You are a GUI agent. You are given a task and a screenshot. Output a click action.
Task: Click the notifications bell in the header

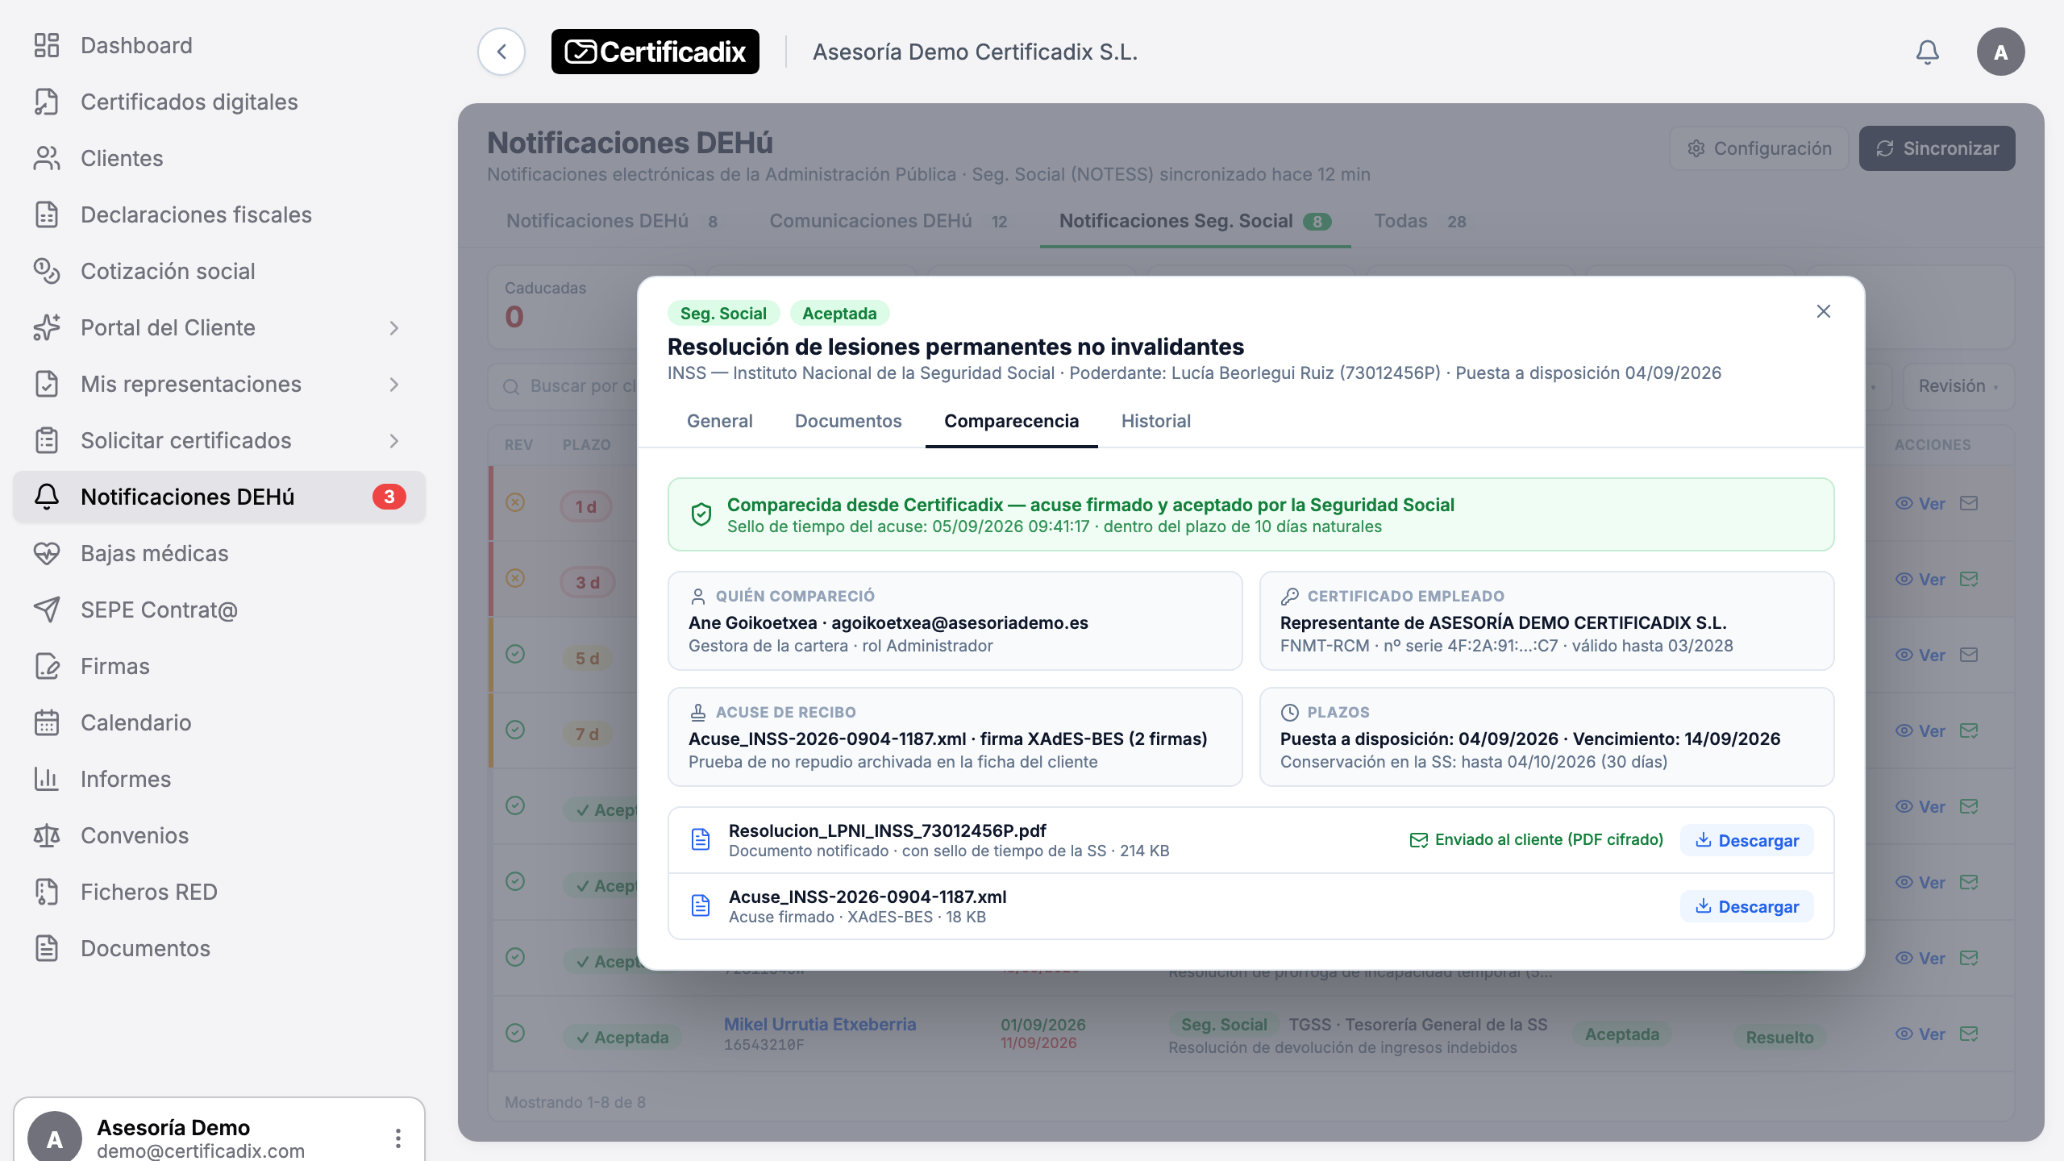coord(1927,52)
